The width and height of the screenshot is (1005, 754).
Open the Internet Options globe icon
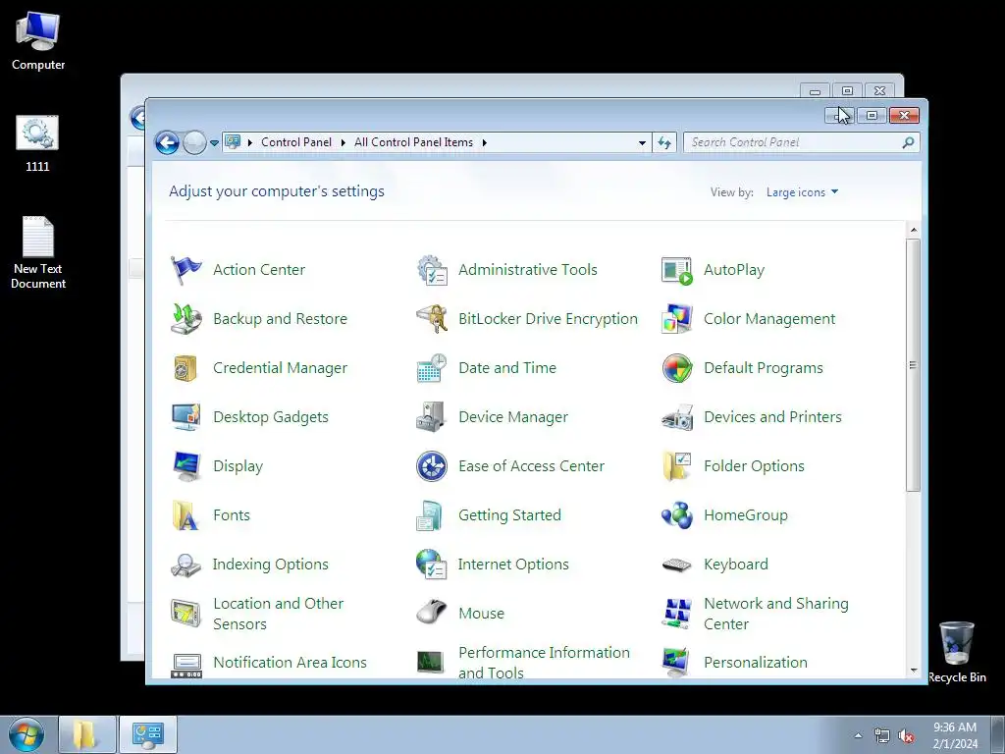click(432, 565)
